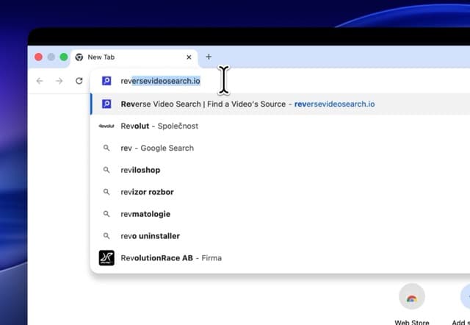Click the reversevideosearch.io address bar text
This screenshot has height=325, width=470.
click(x=160, y=81)
